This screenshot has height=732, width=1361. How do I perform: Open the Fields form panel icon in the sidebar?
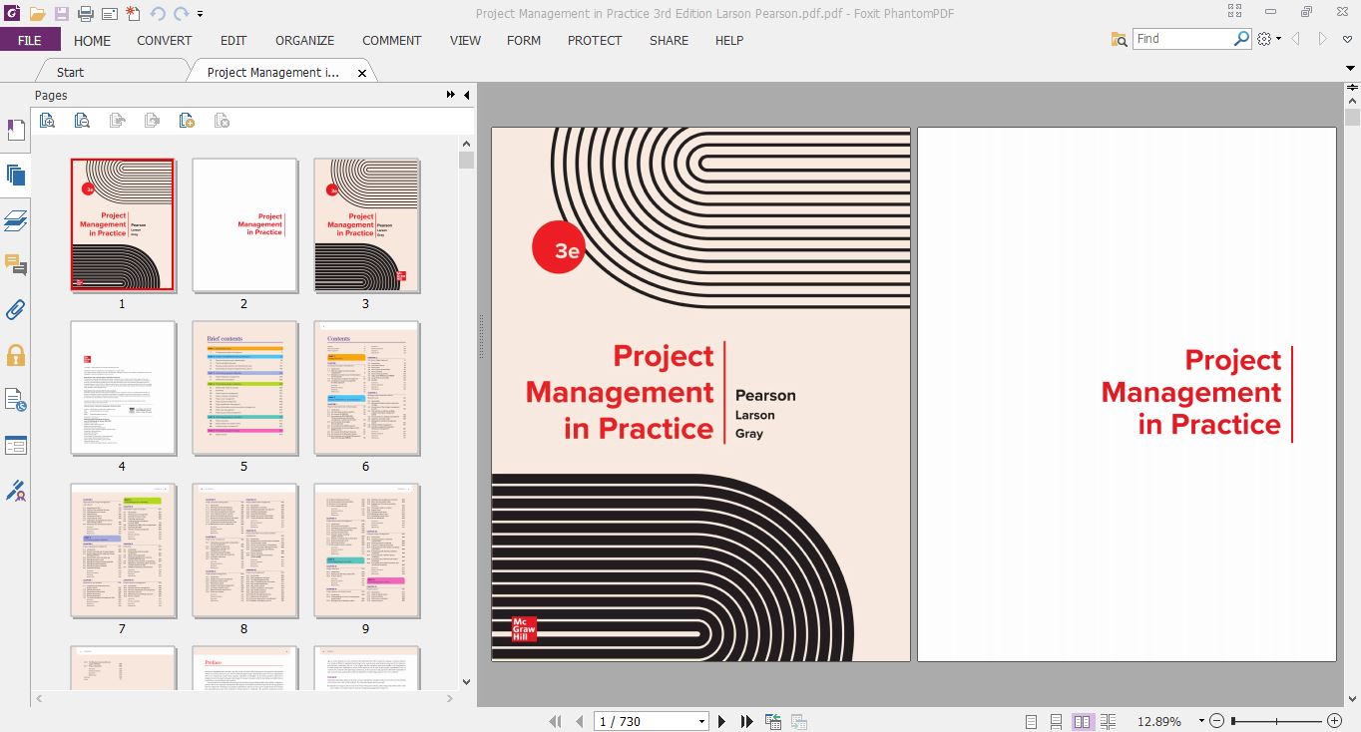pyautogui.click(x=15, y=446)
